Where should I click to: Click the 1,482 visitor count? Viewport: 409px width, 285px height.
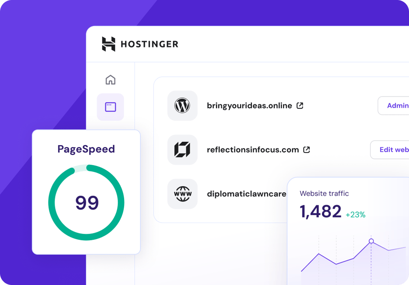point(320,211)
